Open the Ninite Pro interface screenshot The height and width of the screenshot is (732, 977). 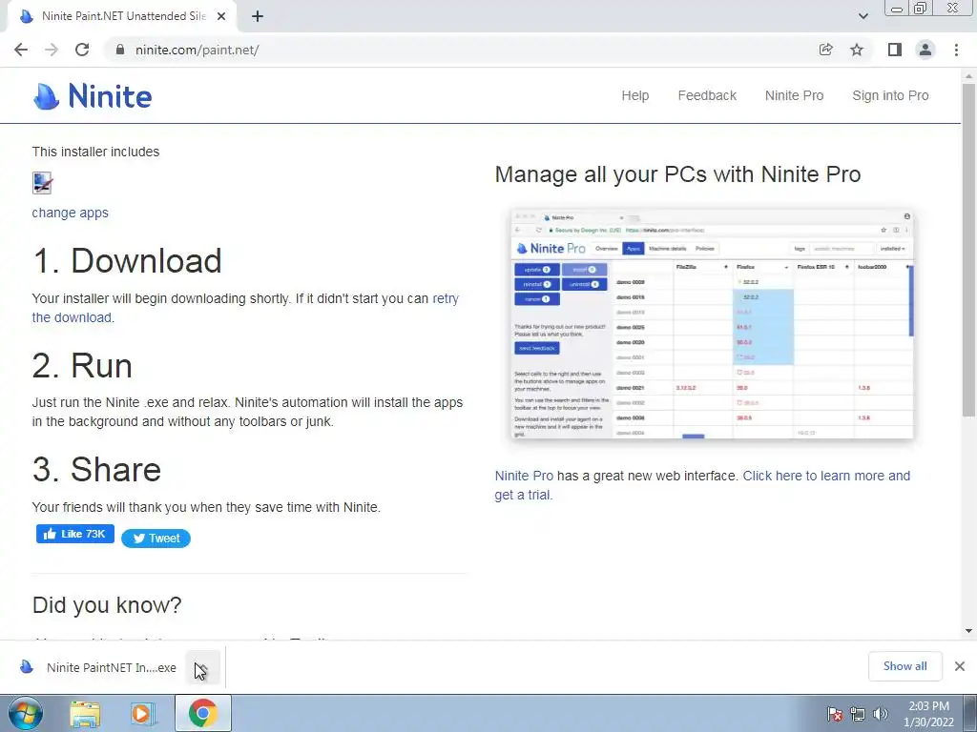coord(712,324)
